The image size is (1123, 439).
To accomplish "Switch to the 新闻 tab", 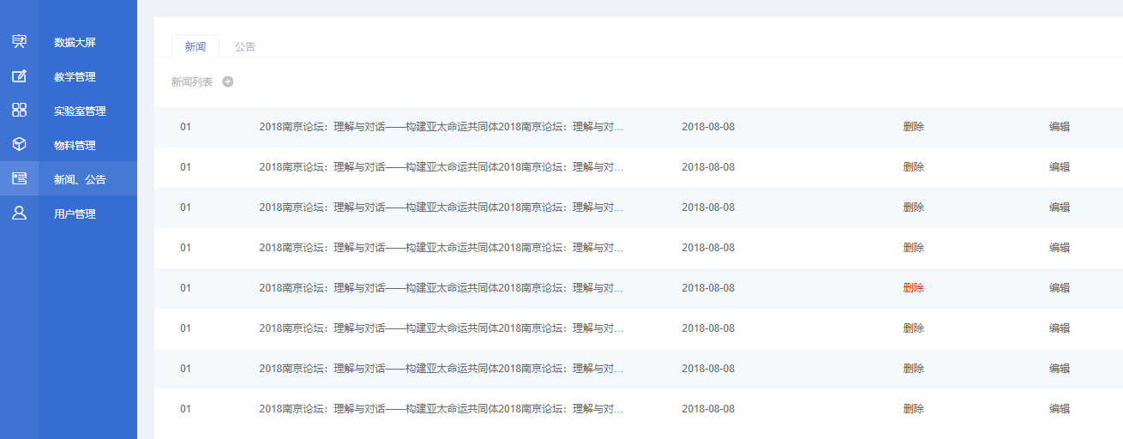I will (195, 46).
